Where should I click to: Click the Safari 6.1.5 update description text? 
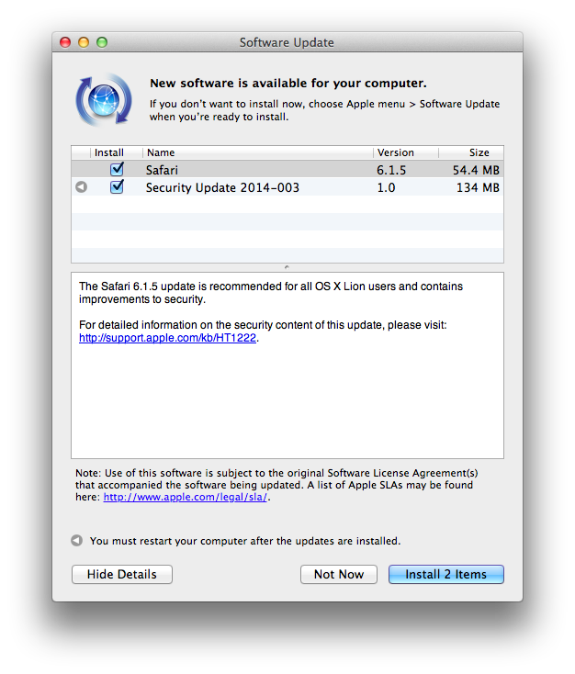[271, 293]
